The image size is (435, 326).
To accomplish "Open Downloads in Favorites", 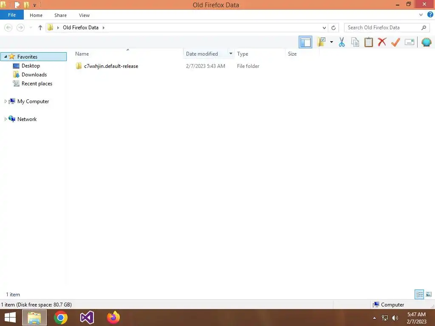I will (34, 75).
